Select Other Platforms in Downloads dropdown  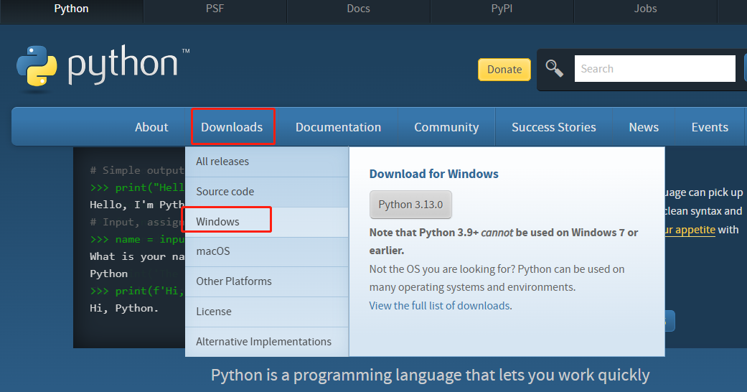point(267,281)
